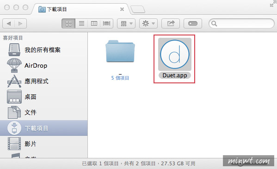Screen dimensions: 277x169
Task: Select the Duet app icon
Action: [x=175, y=54]
